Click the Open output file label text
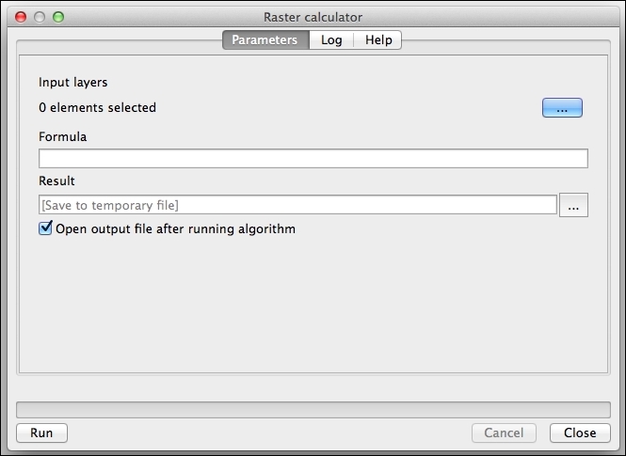 coord(176,228)
